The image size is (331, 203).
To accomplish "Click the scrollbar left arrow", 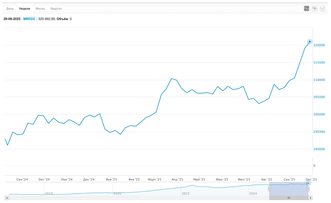I will [x=7, y=198].
